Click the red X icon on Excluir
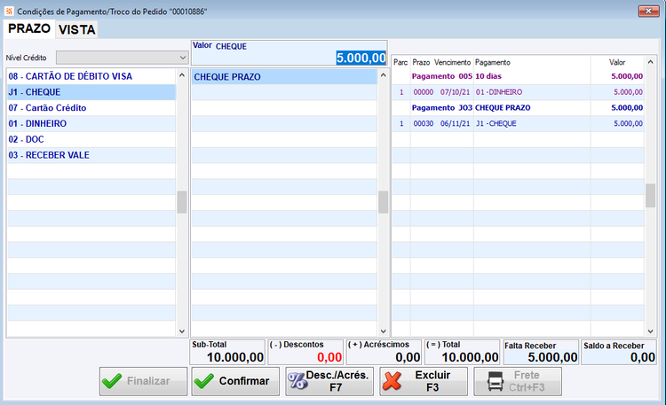This screenshot has height=405, width=666. pyautogui.click(x=392, y=381)
